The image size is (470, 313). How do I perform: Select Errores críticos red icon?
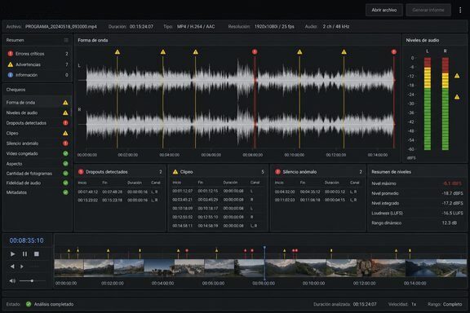click(x=10, y=54)
